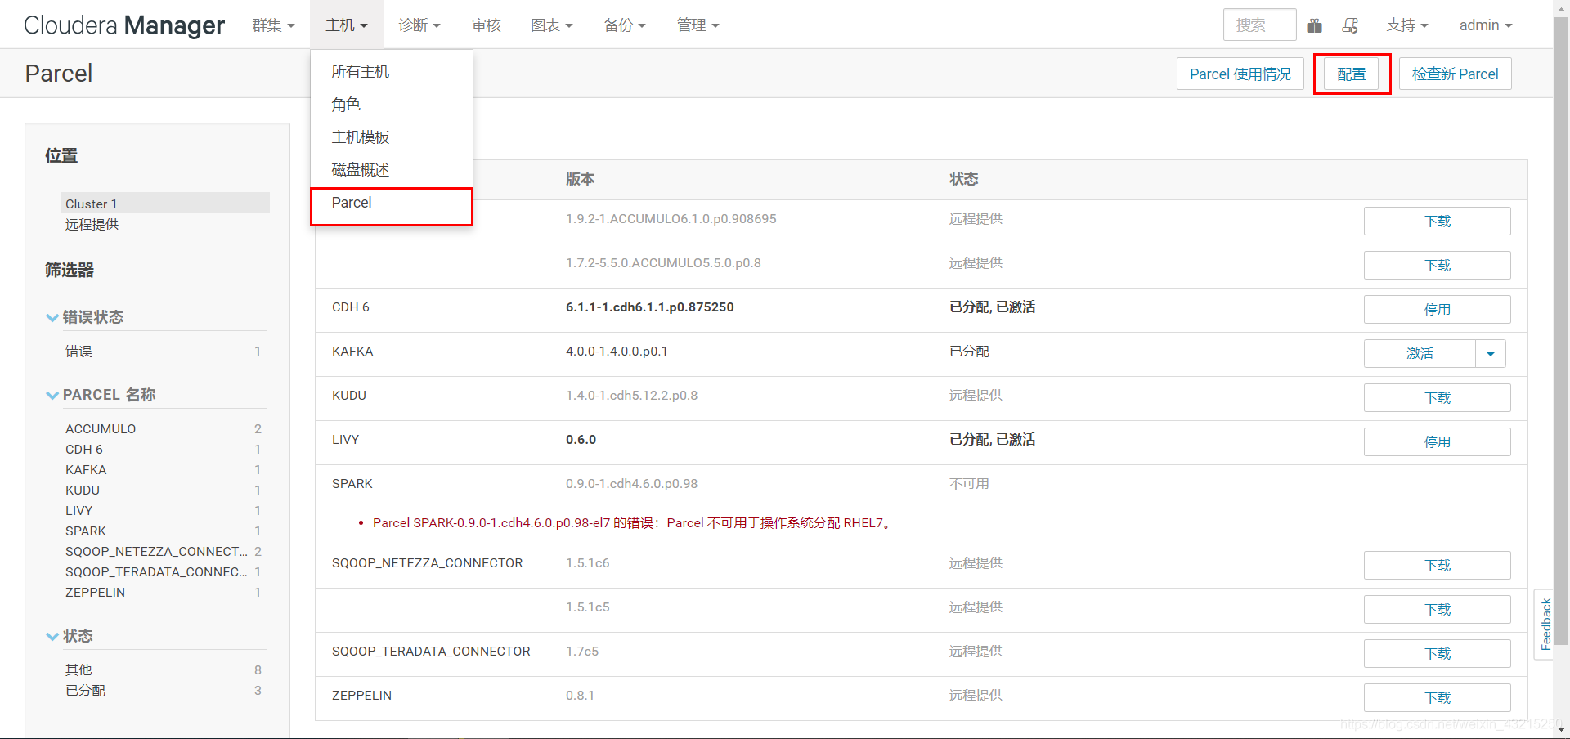The height and width of the screenshot is (739, 1570).
Task: Collapse the PARCEL 名称 filter section
Action: [x=101, y=395]
